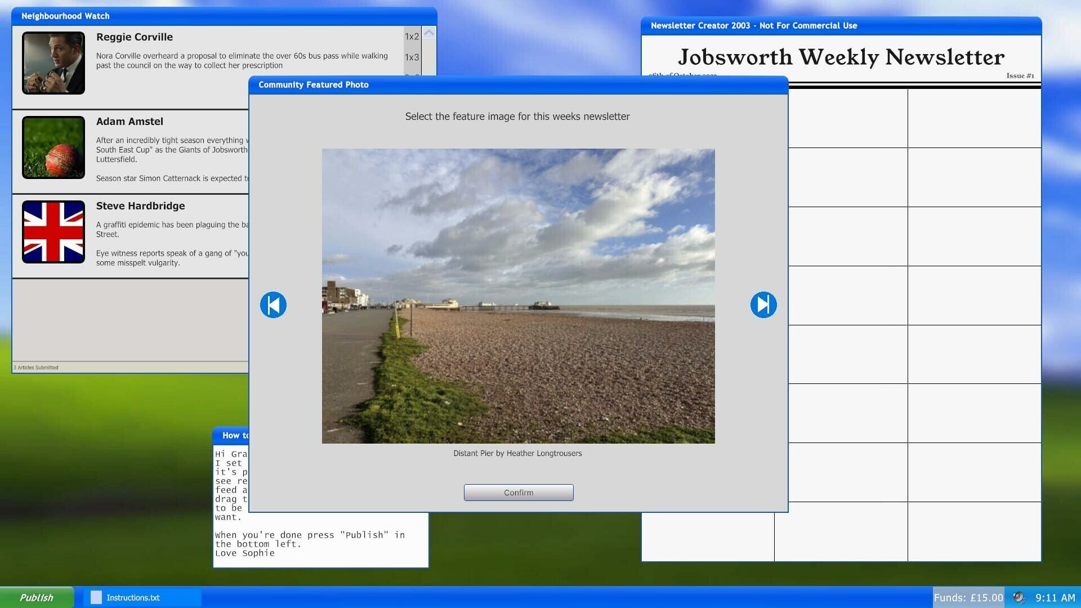Viewport: 1081px width, 608px height.
Task: Click the Distant Pier beach photo
Action: point(518,296)
